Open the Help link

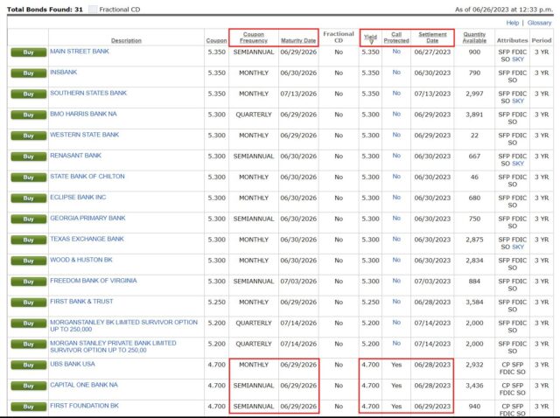(513, 23)
